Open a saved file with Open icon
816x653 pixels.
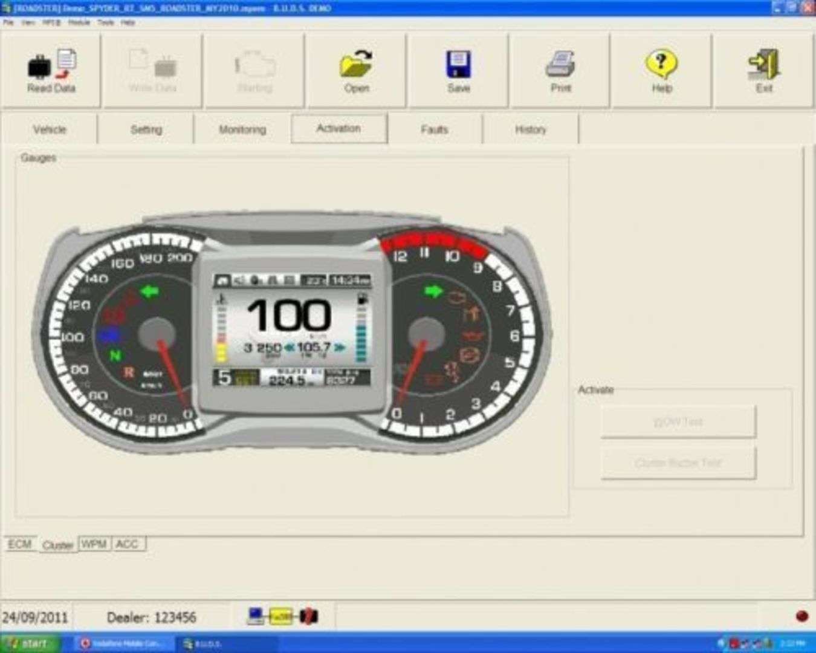click(356, 71)
